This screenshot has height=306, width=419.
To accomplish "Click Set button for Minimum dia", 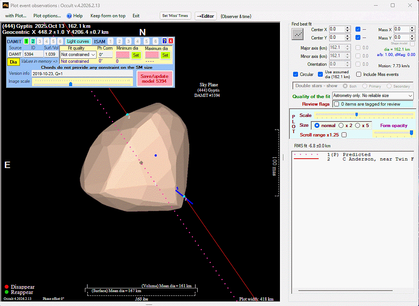I will pyautogui.click(x=136, y=55).
